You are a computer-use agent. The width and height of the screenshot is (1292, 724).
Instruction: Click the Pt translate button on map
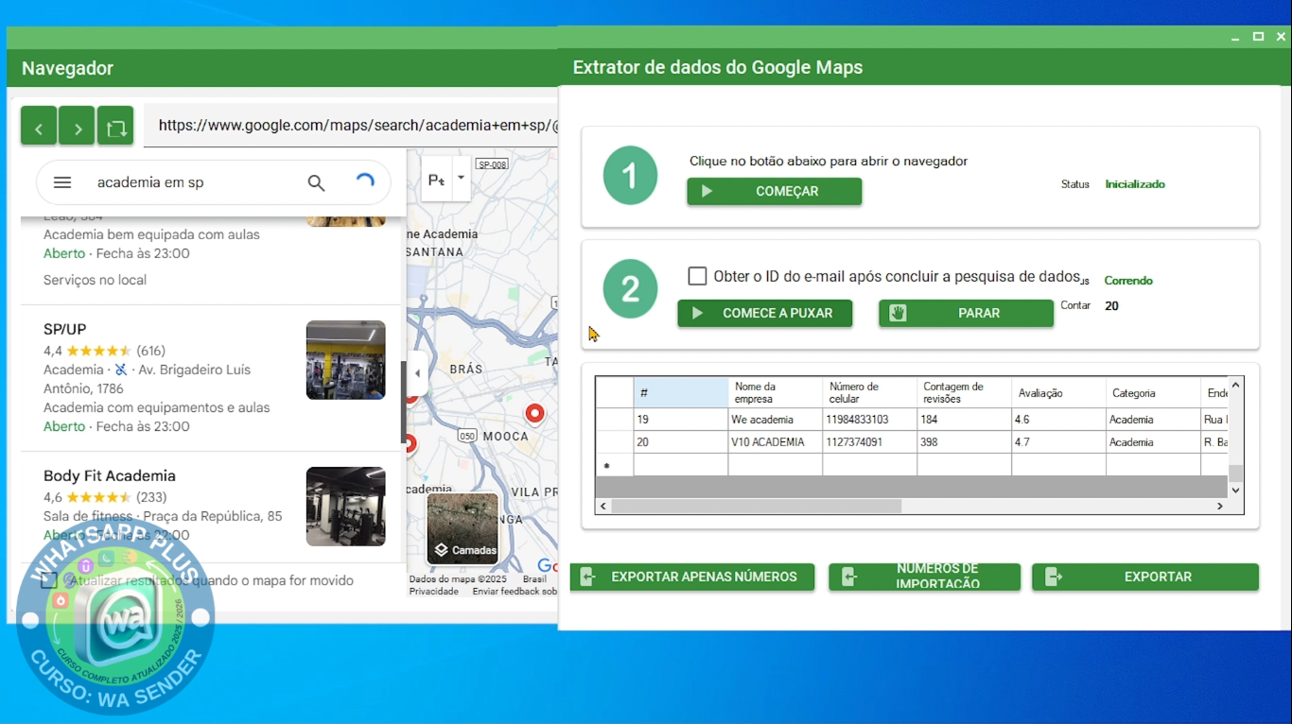pyautogui.click(x=437, y=179)
